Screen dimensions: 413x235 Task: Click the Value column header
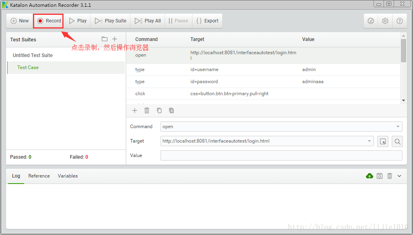[308, 39]
